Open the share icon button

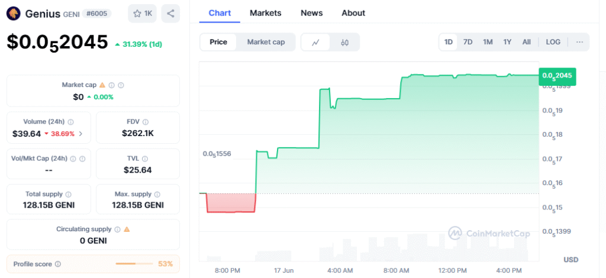click(170, 14)
